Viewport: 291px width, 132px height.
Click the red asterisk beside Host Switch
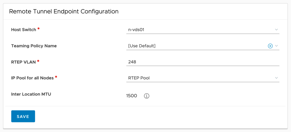pyautogui.click(x=38, y=29)
